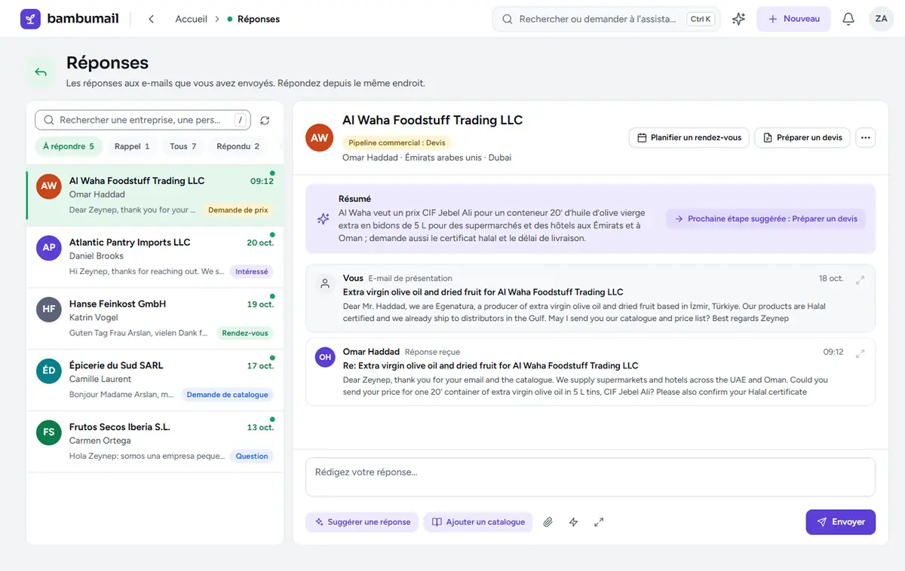This screenshot has height=571, width=905.
Task: Expand Omar Haddad's 09:12 reply message
Action: pyautogui.click(x=860, y=353)
